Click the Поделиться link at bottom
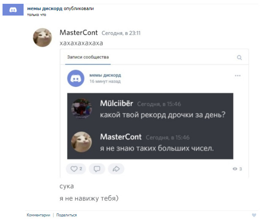The width and height of the screenshot is (260, 221). 67,215
